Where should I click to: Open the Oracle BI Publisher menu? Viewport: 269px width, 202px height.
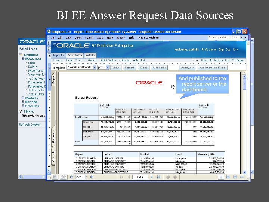(148, 37)
